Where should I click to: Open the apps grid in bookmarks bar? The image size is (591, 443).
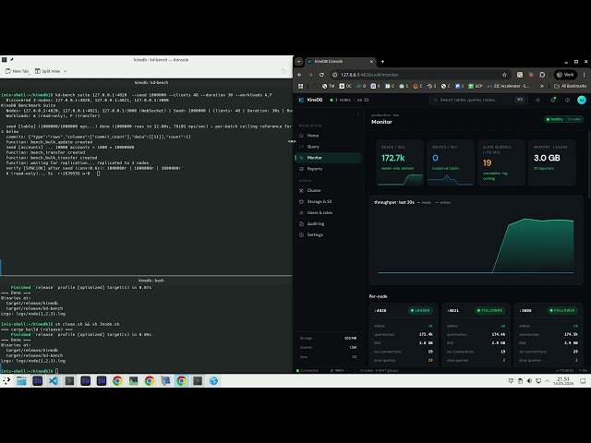[x=300, y=86]
